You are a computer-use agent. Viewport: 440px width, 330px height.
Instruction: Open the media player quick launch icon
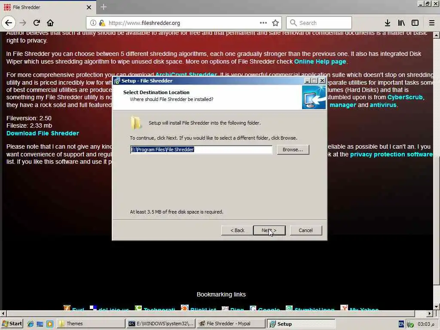pyautogui.click(x=50, y=324)
